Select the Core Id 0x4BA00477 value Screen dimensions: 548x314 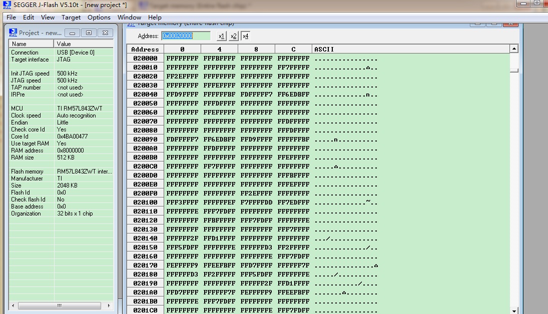point(73,136)
